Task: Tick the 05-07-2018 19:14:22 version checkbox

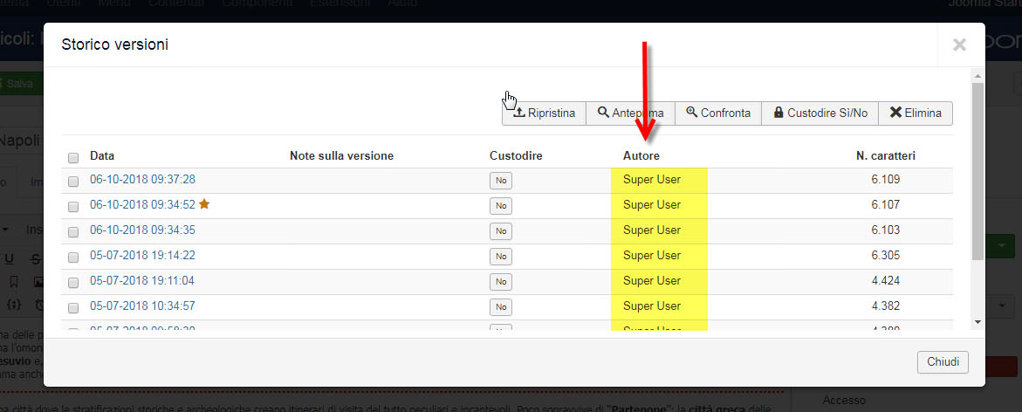Action: tap(73, 257)
